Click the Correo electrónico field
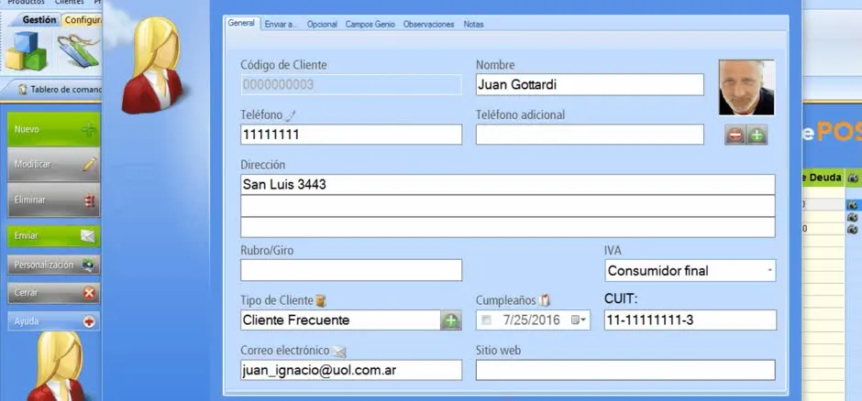 point(351,370)
